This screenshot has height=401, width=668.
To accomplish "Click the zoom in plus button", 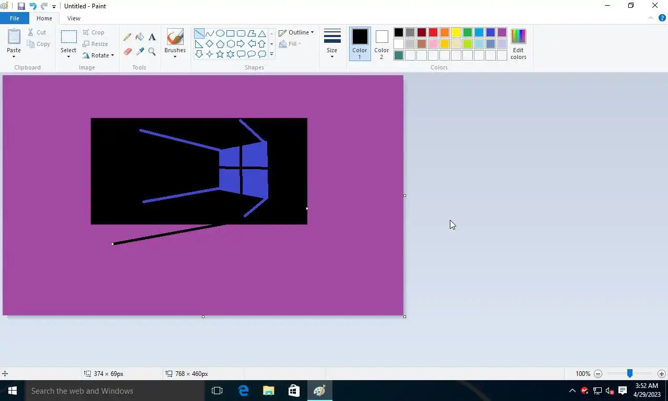I will tap(662, 374).
